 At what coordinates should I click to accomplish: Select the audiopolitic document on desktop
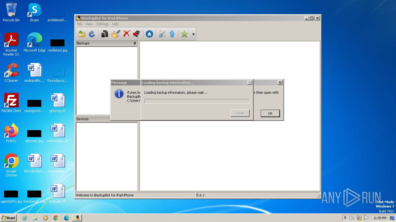34,73
